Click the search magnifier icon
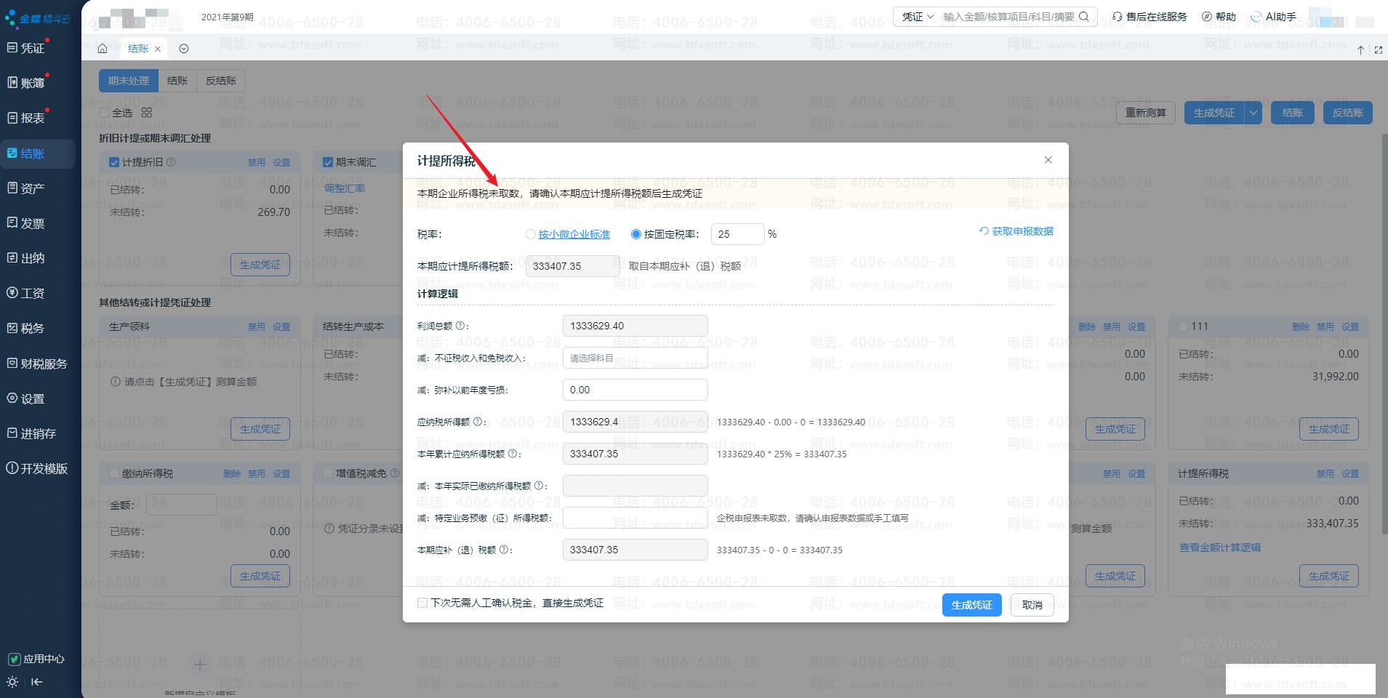This screenshot has width=1388, height=698. coord(1084,16)
